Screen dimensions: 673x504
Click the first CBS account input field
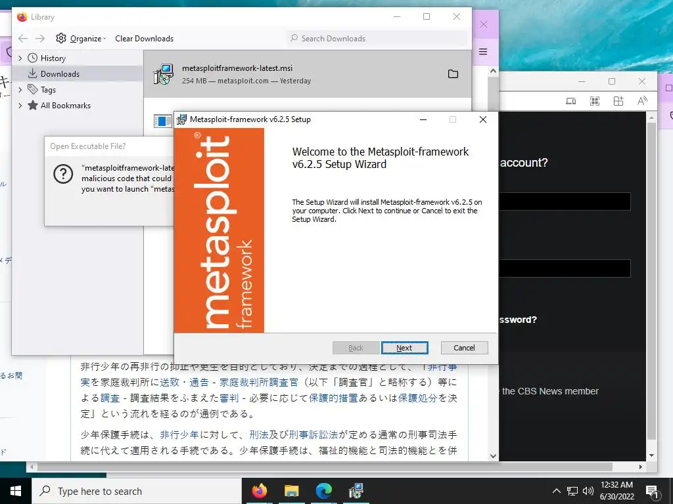coord(565,201)
